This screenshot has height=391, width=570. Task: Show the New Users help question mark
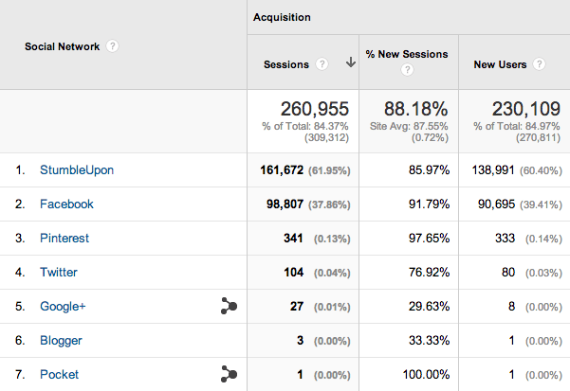[539, 64]
